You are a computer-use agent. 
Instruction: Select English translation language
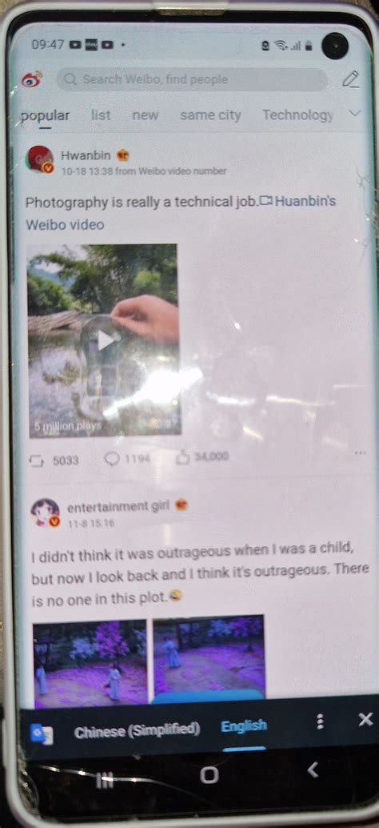[x=244, y=726]
